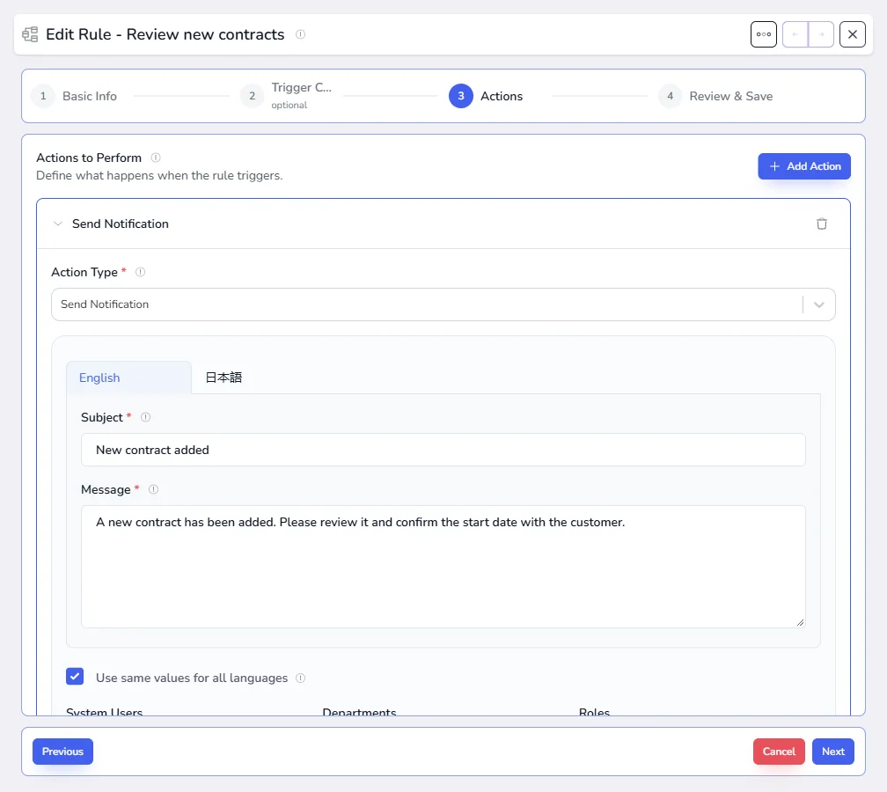This screenshot has width=887, height=792.
Task: Click 'Define what happens when the rule triggers.' text
Action: tap(159, 176)
